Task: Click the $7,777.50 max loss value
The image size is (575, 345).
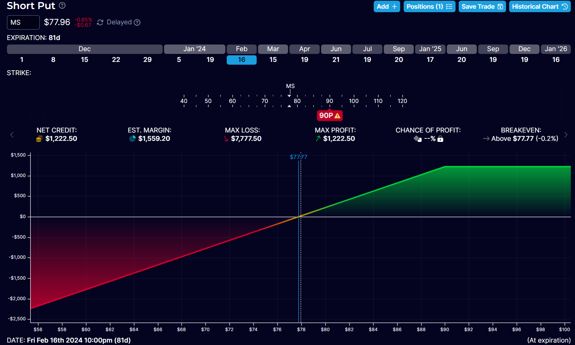Action: coord(246,139)
